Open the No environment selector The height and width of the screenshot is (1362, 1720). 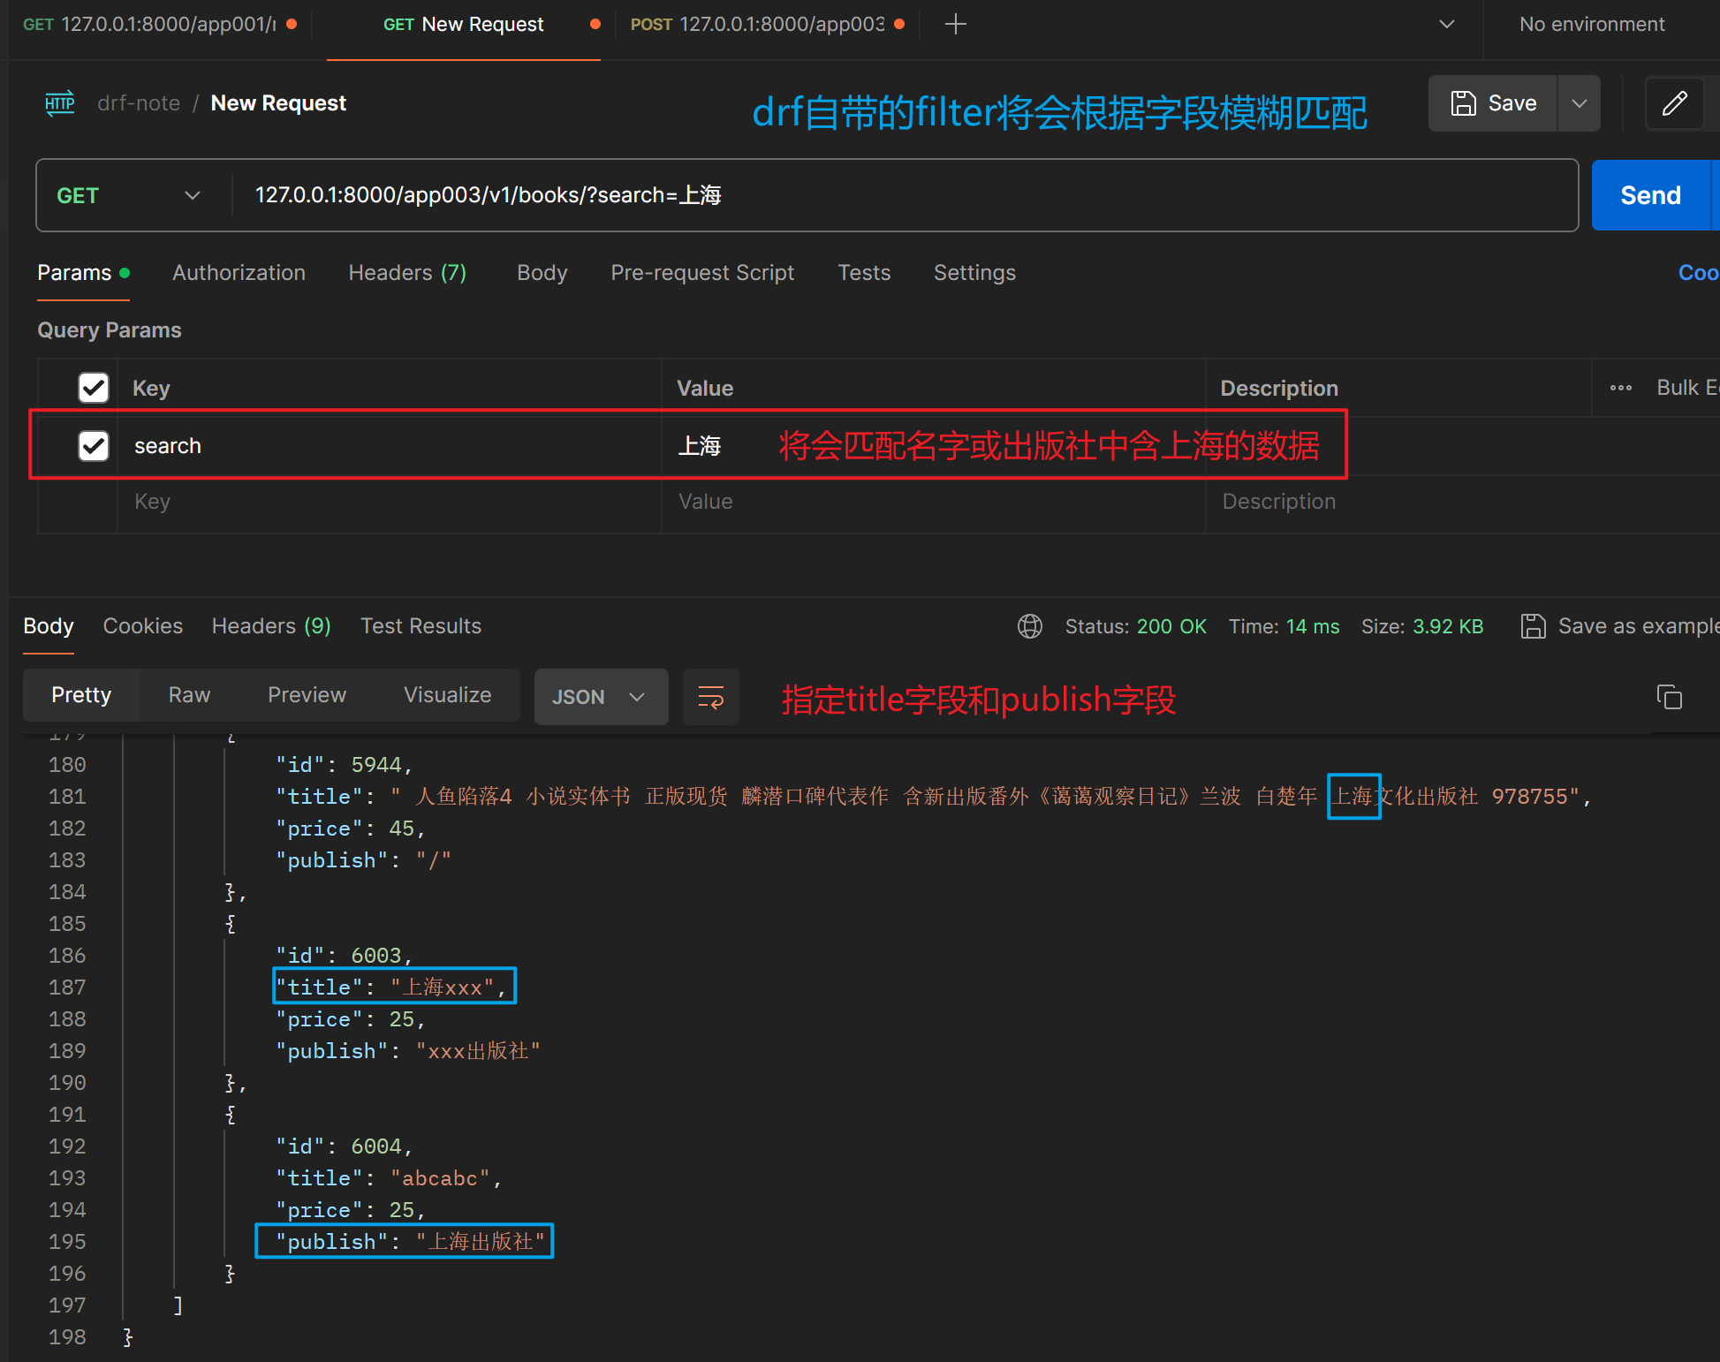pyautogui.click(x=1592, y=25)
